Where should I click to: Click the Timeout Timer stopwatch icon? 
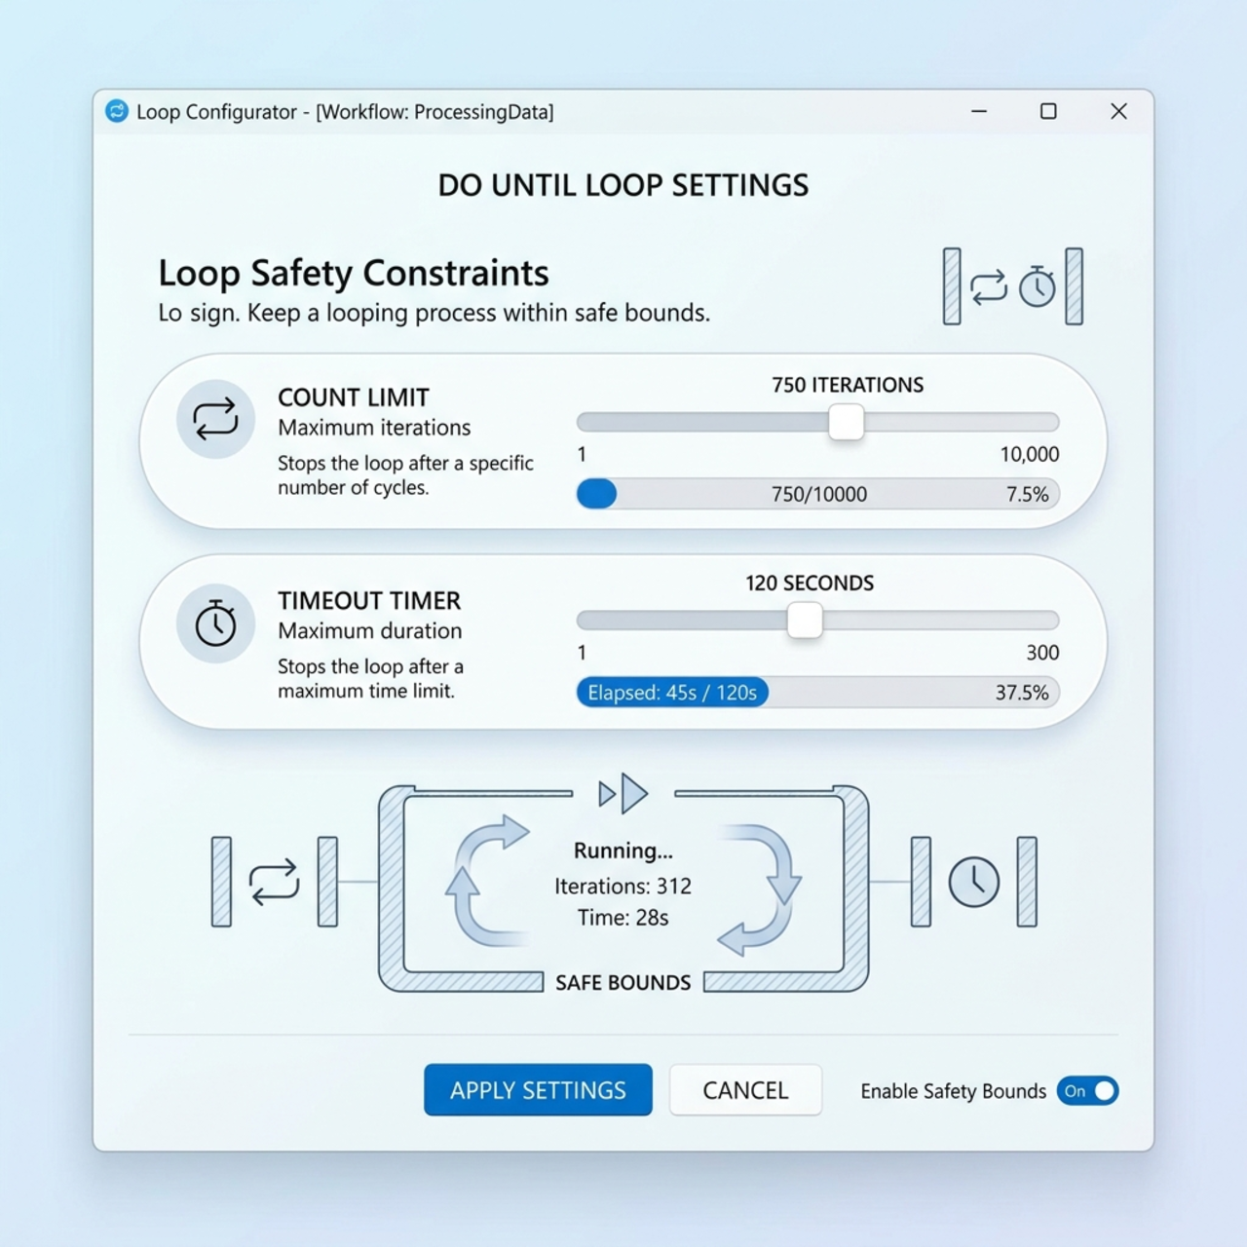click(x=215, y=623)
